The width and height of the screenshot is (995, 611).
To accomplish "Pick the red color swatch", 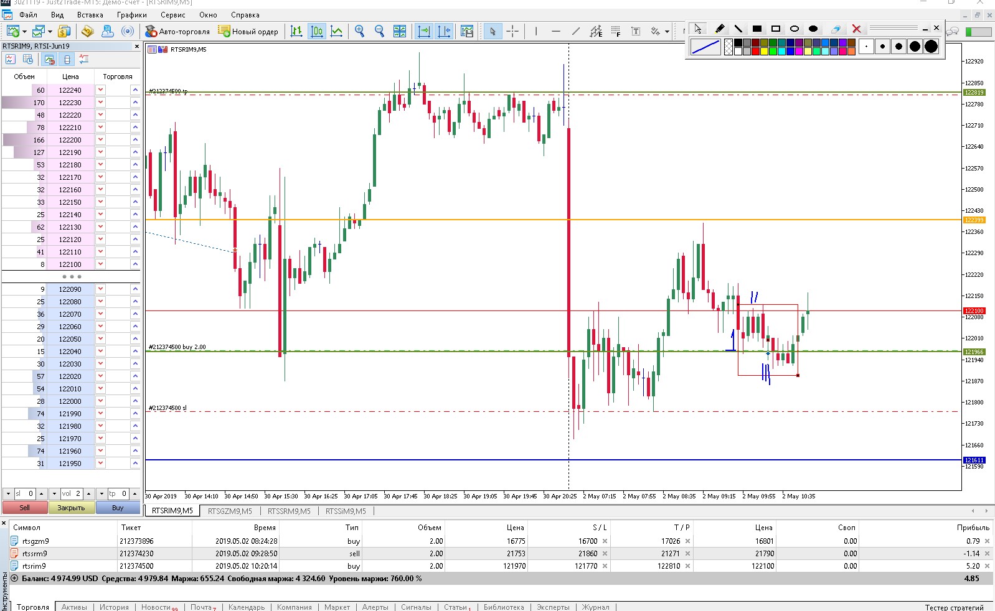I will (x=755, y=51).
